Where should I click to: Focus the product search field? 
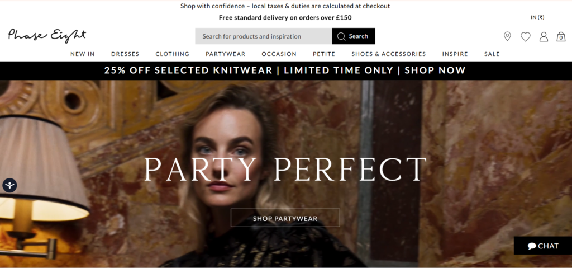pyautogui.click(x=263, y=36)
